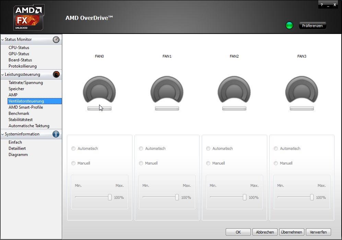
Task: Click the FAN1 readout bar under dial
Action: 167,108
